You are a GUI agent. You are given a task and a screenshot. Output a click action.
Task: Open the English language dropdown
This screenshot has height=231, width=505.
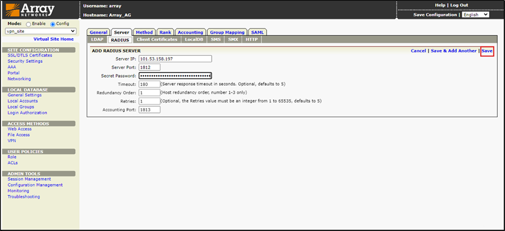(x=475, y=15)
